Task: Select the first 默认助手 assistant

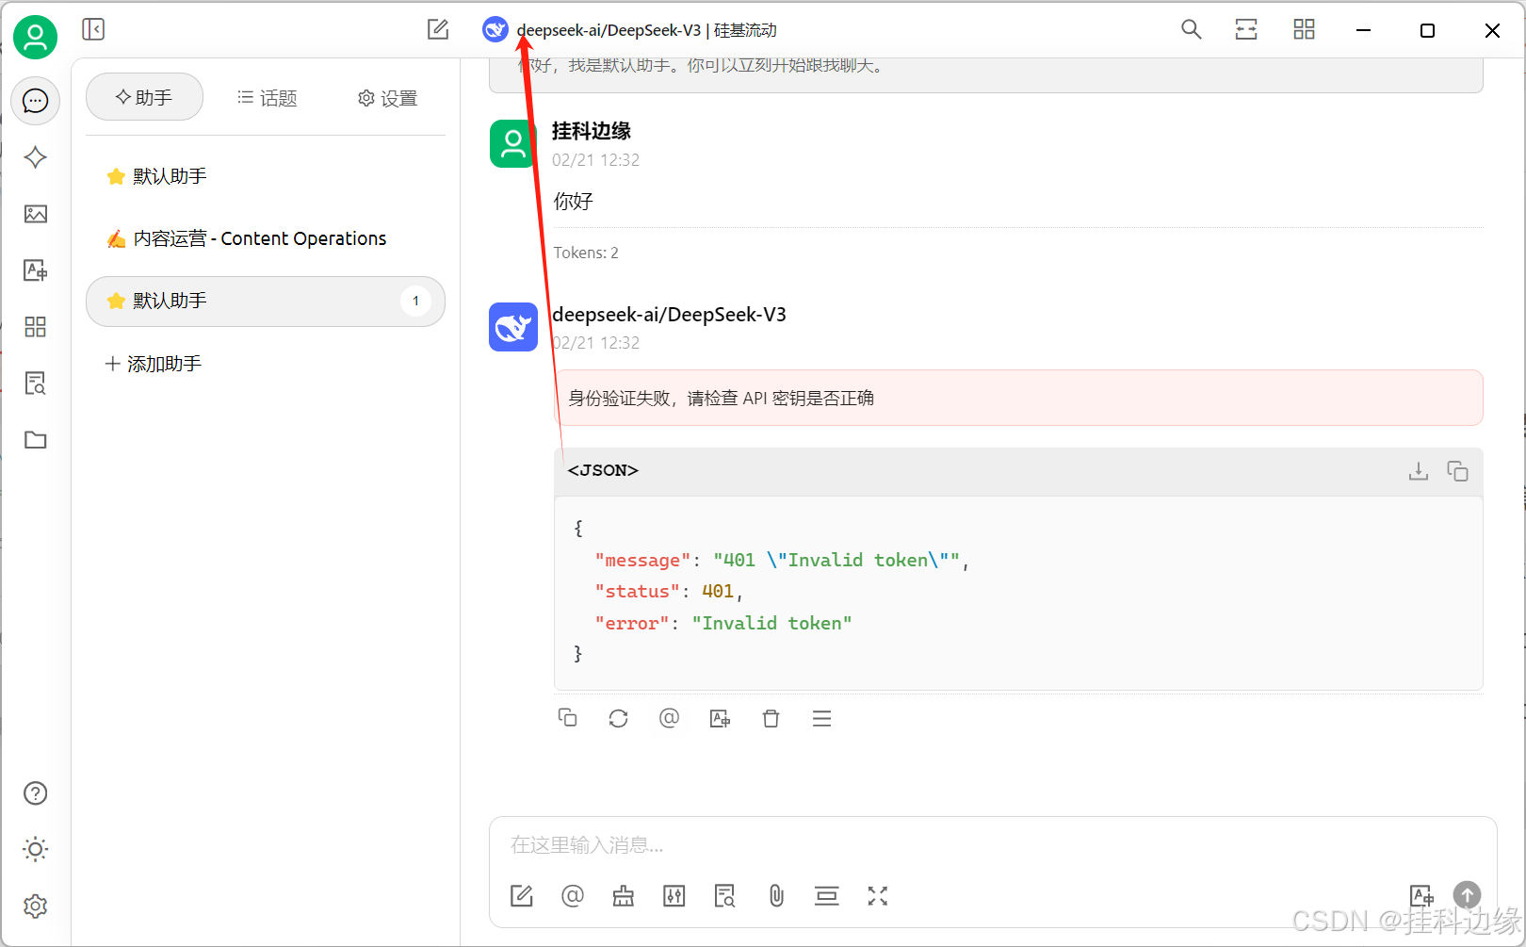Action: click(266, 176)
